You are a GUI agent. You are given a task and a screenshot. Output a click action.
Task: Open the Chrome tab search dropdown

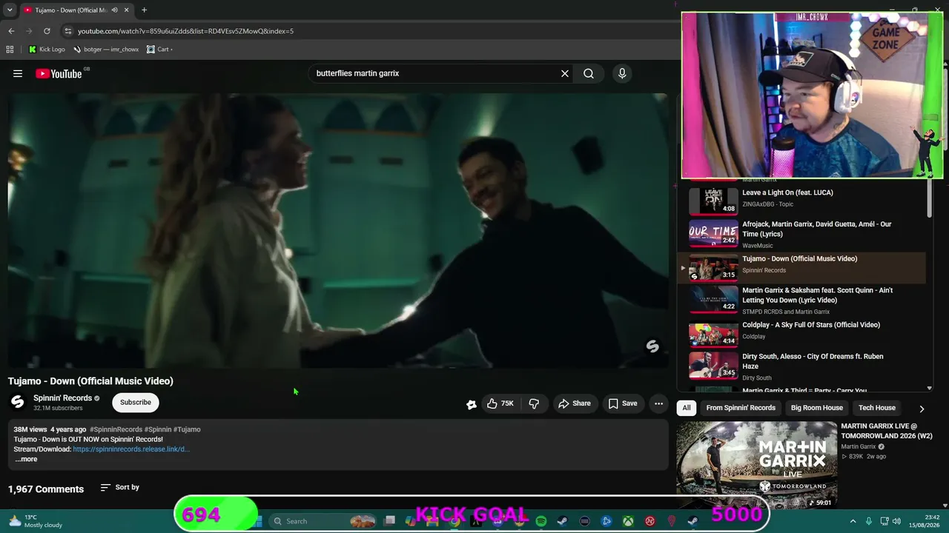(x=10, y=10)
